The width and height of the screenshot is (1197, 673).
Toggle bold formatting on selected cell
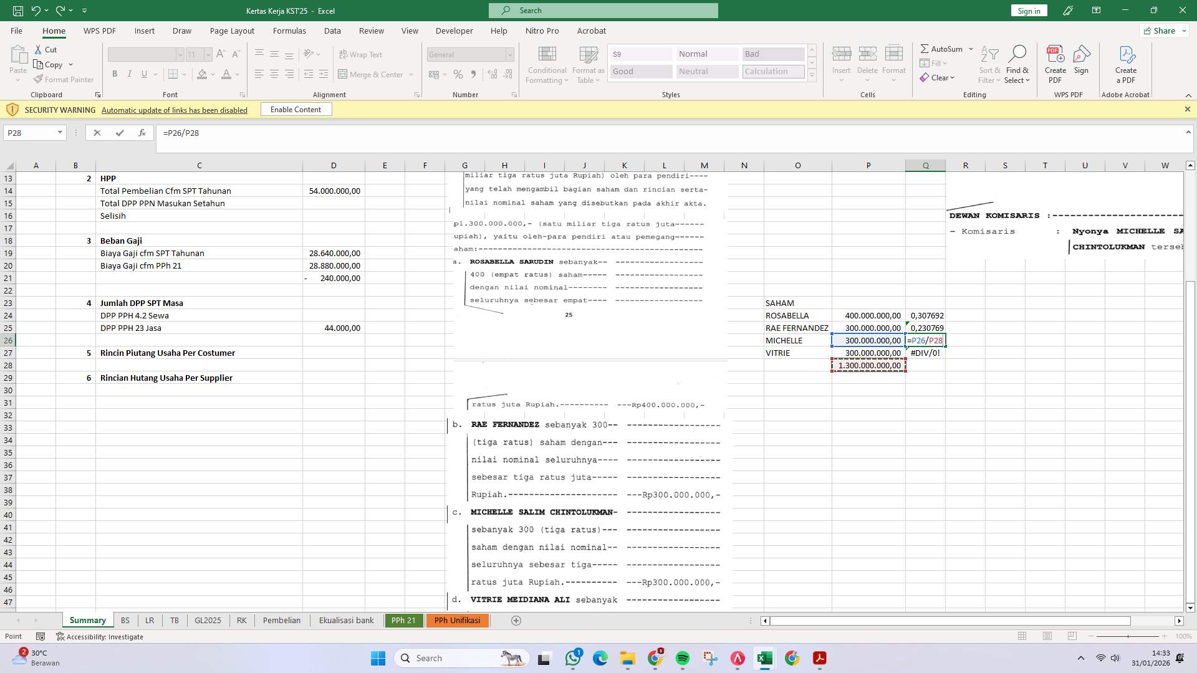coord(115,74)
